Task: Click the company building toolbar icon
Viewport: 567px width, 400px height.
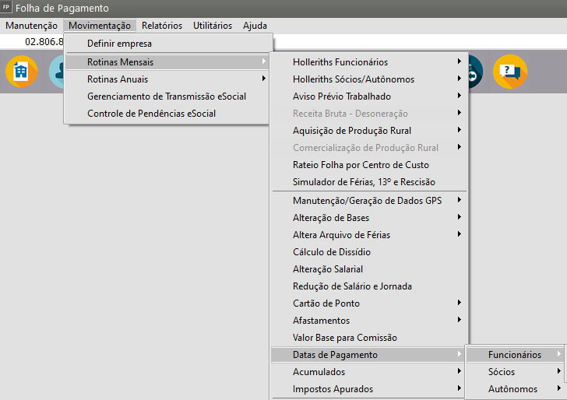Action: point(21,72)
